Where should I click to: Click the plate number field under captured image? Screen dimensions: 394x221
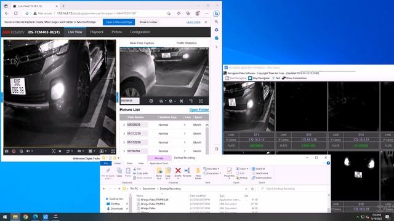coord(130,101)
